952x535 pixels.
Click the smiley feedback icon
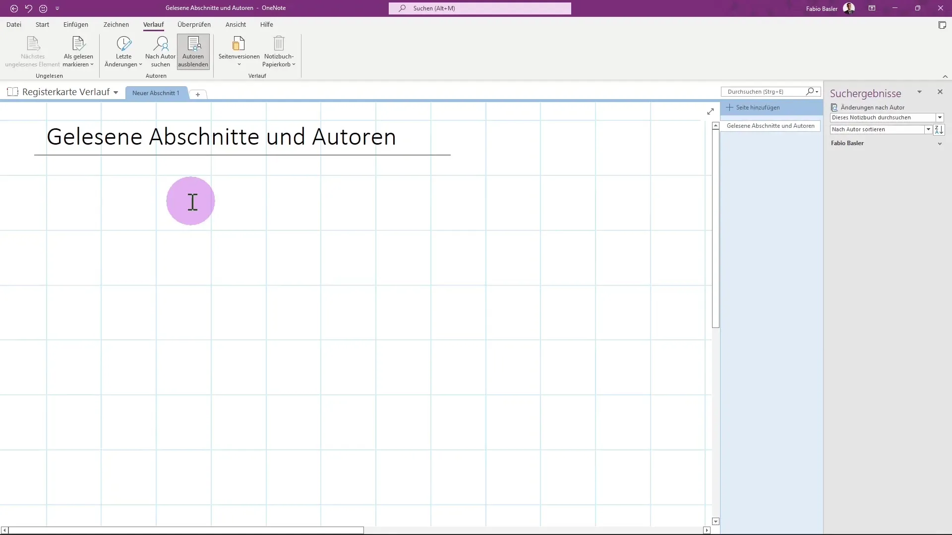[43, 8]
